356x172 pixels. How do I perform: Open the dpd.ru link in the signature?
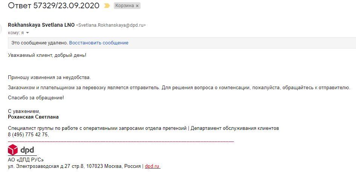(153, 166)
